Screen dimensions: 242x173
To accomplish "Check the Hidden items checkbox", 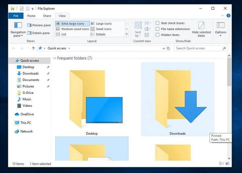I will 157,35.
